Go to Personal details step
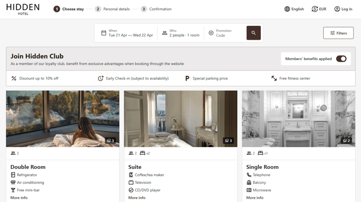The image size is (361, 202). tap(113, 9)
